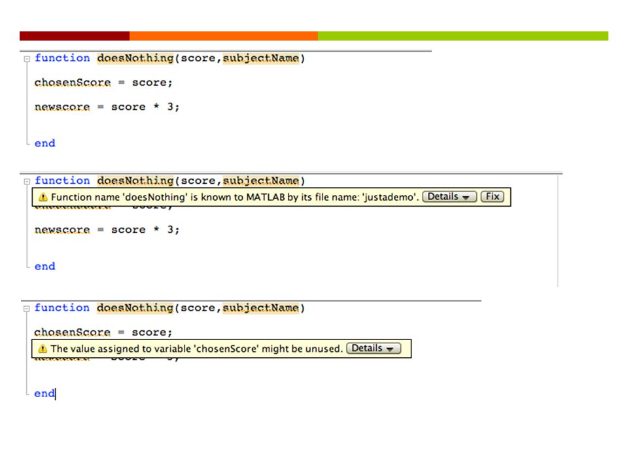Viewport: 628px width, 471px height.
Task: Click highlighted subjectName in the top snippet
Action: [261, 58]
